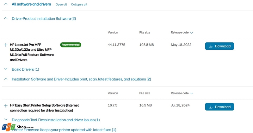Click the Recommended badge
The height and width of the screenshot is (133, 253).
71,45
